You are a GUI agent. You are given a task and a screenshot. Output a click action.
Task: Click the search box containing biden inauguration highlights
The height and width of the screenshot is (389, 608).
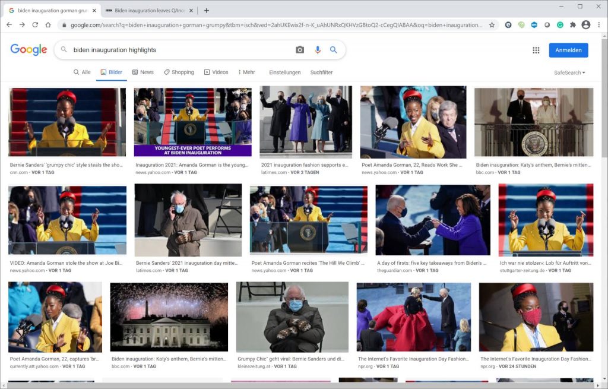(x=178, y=50)
